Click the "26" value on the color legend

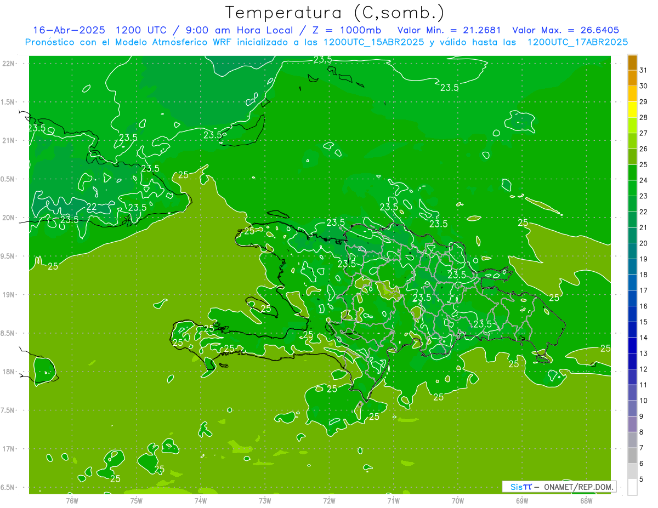(x=644, y=149)
